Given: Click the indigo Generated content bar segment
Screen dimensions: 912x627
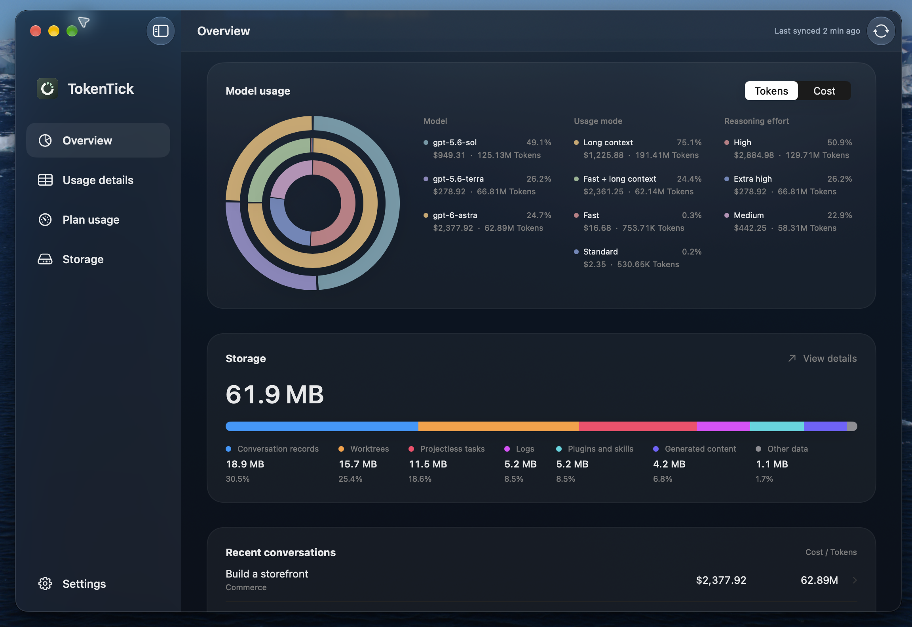Looking at the screenshot, I should [825, 426].
